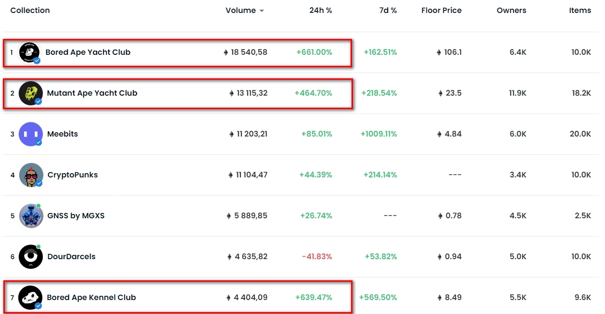
Task: Select the 6.4K owners count
Action: click(518, 52)
